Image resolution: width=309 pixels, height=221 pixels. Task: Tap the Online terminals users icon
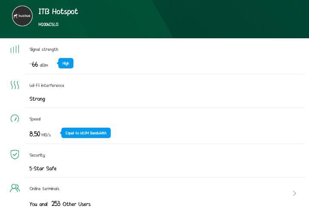click(x=15, y=188)
